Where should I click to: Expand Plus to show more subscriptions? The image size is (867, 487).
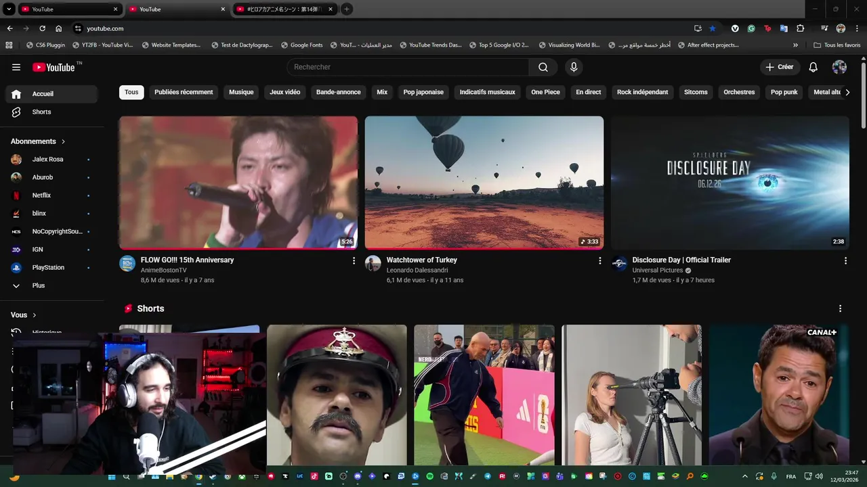pos(51,285)
